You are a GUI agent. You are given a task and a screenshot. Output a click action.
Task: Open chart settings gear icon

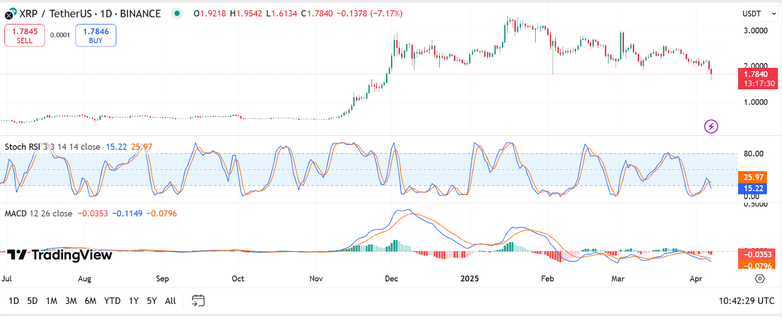pyautogui.click(x=760, y=278)
